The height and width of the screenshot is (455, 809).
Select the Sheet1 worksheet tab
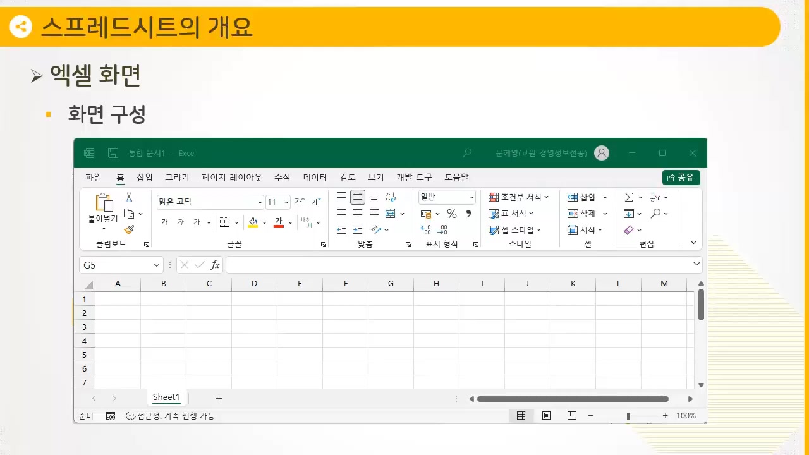[166, 397]
